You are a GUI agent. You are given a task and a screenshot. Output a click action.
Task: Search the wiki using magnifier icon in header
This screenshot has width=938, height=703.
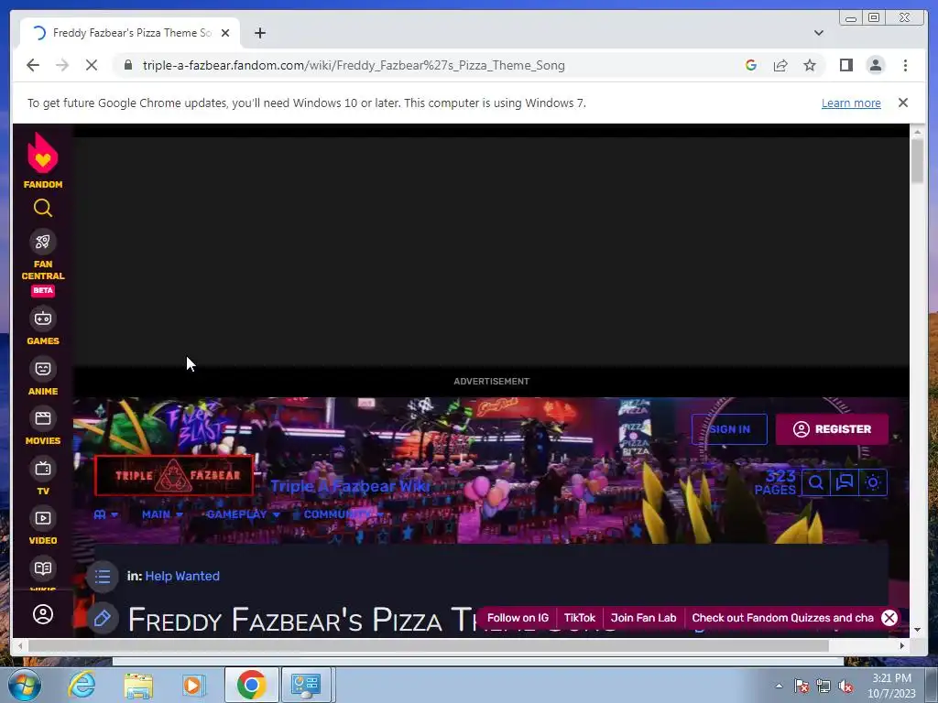click(x=816, y=482)
